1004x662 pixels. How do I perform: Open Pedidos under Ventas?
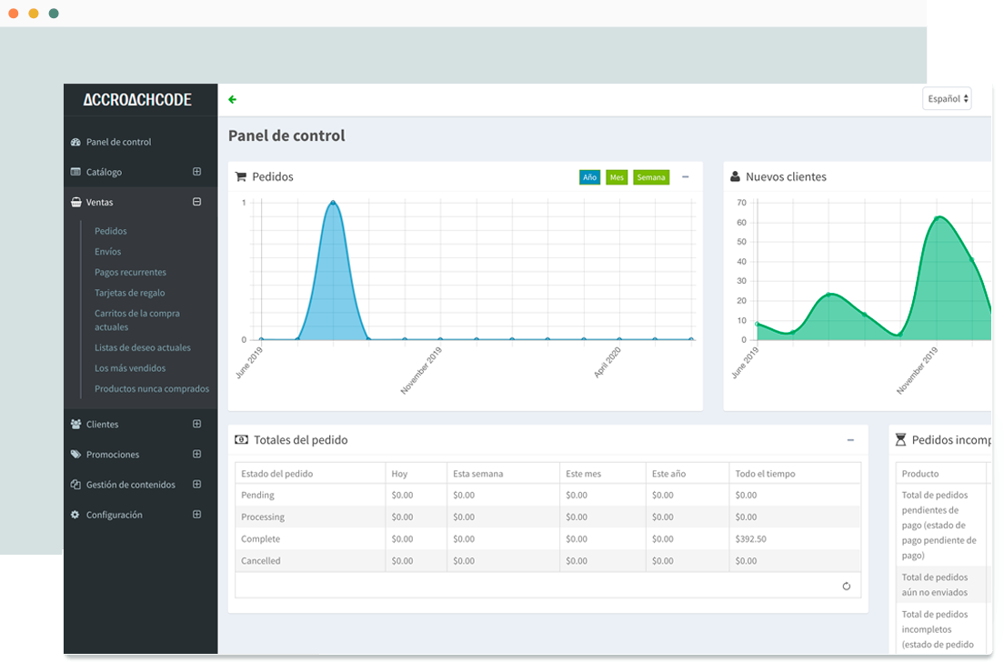coord(111,231)
